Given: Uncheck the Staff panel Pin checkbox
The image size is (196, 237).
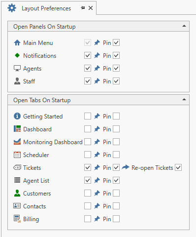Looking at the screenshot, I should (116, 81).
